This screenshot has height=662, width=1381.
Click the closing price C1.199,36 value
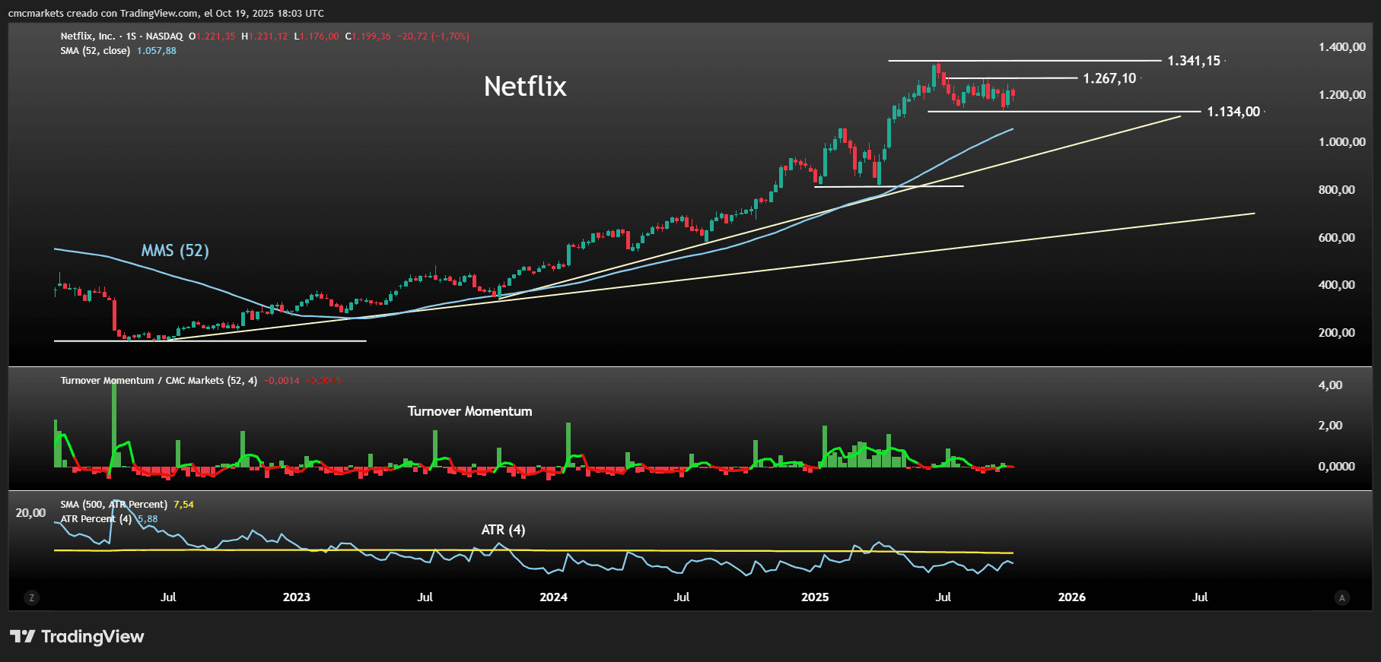pos(368,36)
